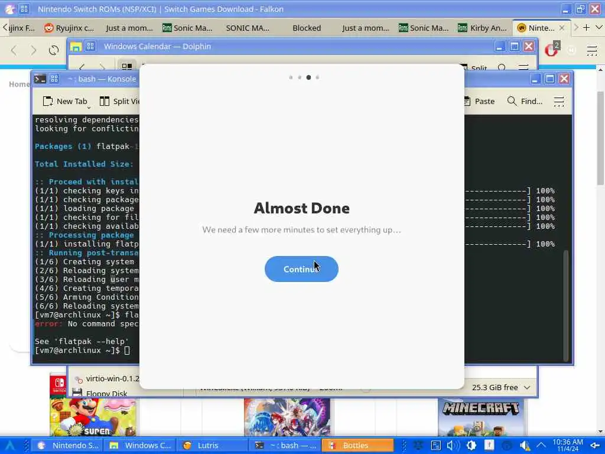Go back in the Dolphin file manager
Screen dimensions: 605x454
click(82, 67)
